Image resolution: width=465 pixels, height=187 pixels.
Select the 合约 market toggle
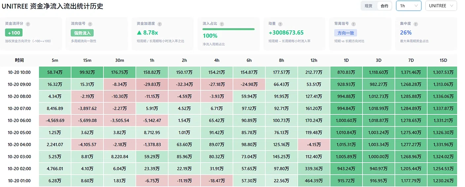[384, 6]
